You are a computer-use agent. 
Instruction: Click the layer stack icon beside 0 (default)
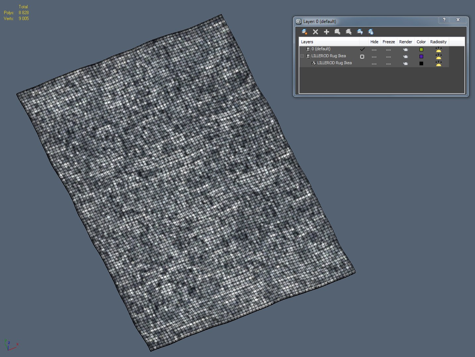pos(308,49)
